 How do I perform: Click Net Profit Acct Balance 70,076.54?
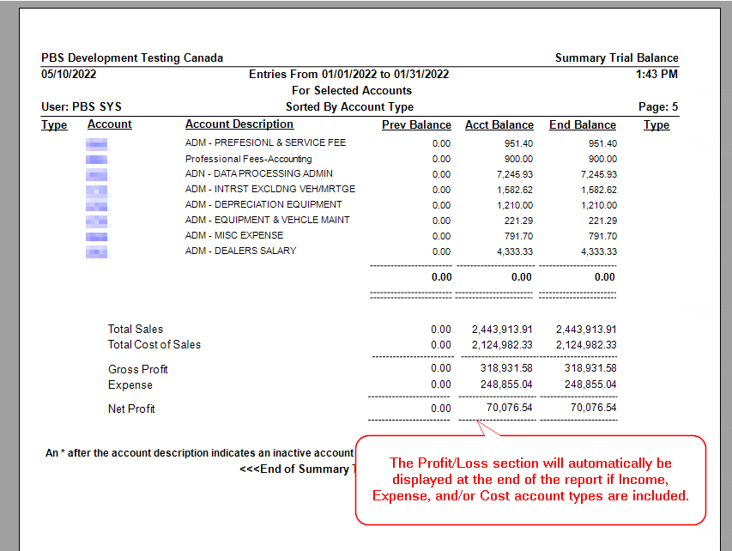pyautogui.click(x=509, y=408)
